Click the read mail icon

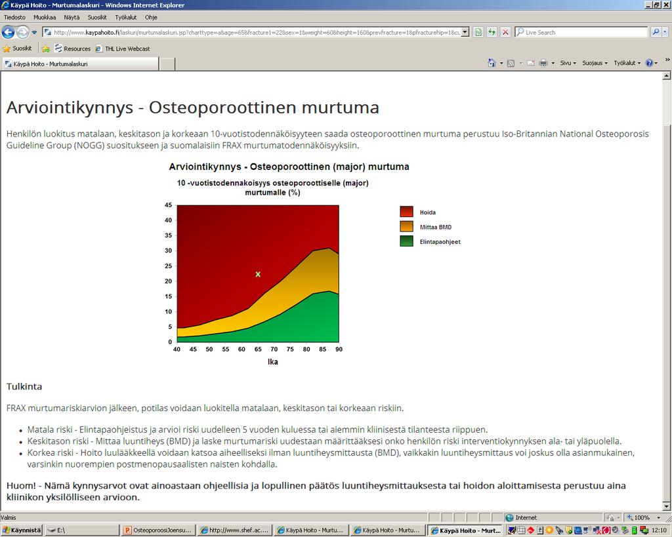pos(530,64)
